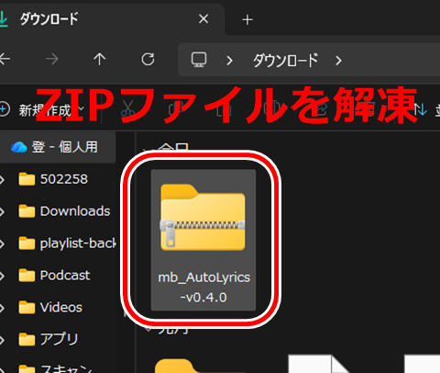Viewport: 440px width, 373px height.
Task: Add a new Explorer tab
Action: tap(247, 20)
